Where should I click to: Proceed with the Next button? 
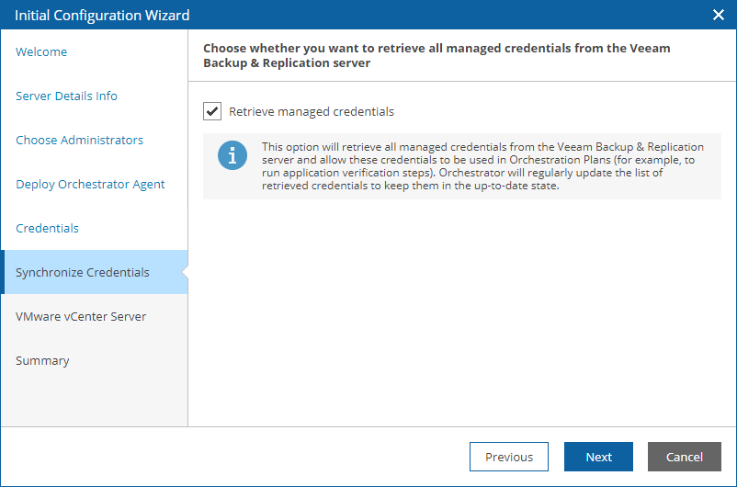point(598,457)
